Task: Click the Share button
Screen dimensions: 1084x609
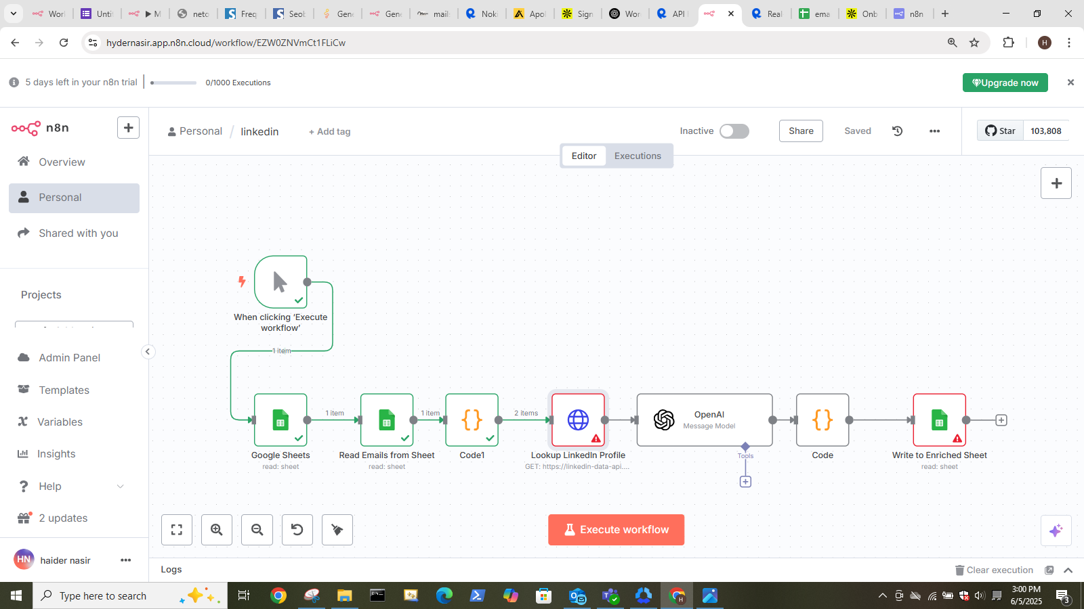Action: pyautogui.click(x=801, y=131)
